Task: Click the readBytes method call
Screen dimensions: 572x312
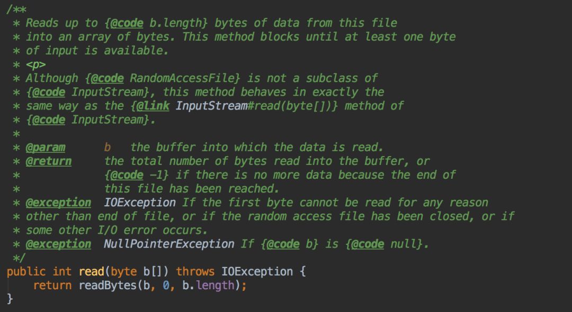Action: pyautogui.click(x=108, y=286)
